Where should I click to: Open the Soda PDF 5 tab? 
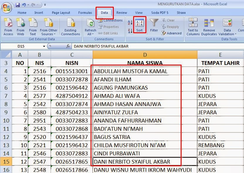(x=160, y=13)
